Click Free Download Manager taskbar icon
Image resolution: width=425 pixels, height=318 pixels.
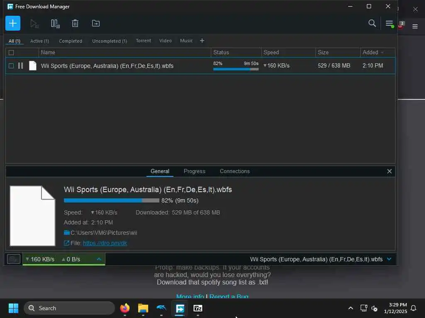pyautogui.click(x=180, y=308)
